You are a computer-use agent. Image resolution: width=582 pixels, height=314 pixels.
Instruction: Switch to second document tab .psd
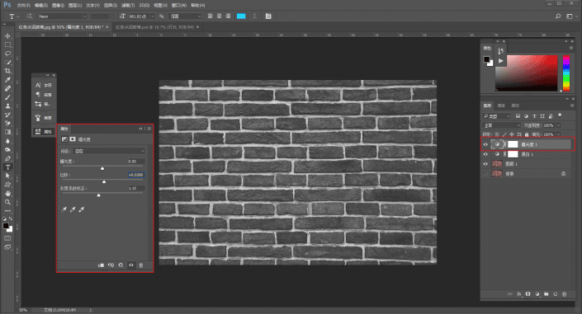click(x=154, y=27)
